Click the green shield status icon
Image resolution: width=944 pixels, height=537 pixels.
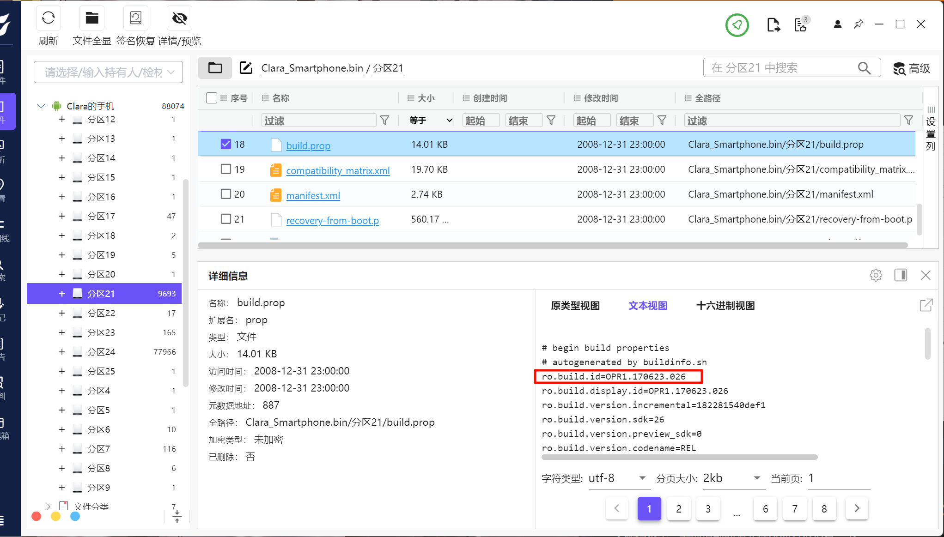pyautogui.click(x=737, y=25)
